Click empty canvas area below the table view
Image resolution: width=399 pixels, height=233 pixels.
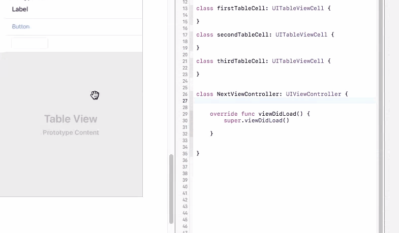click(71, 215)
